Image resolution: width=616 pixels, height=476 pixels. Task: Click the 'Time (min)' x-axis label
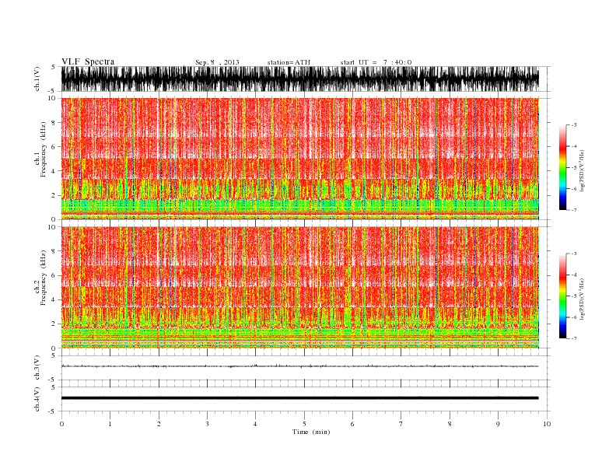pyautogui.click(x=311, y=432)
